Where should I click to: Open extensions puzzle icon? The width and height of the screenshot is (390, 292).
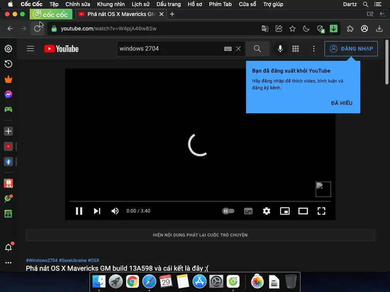(350, 29)
